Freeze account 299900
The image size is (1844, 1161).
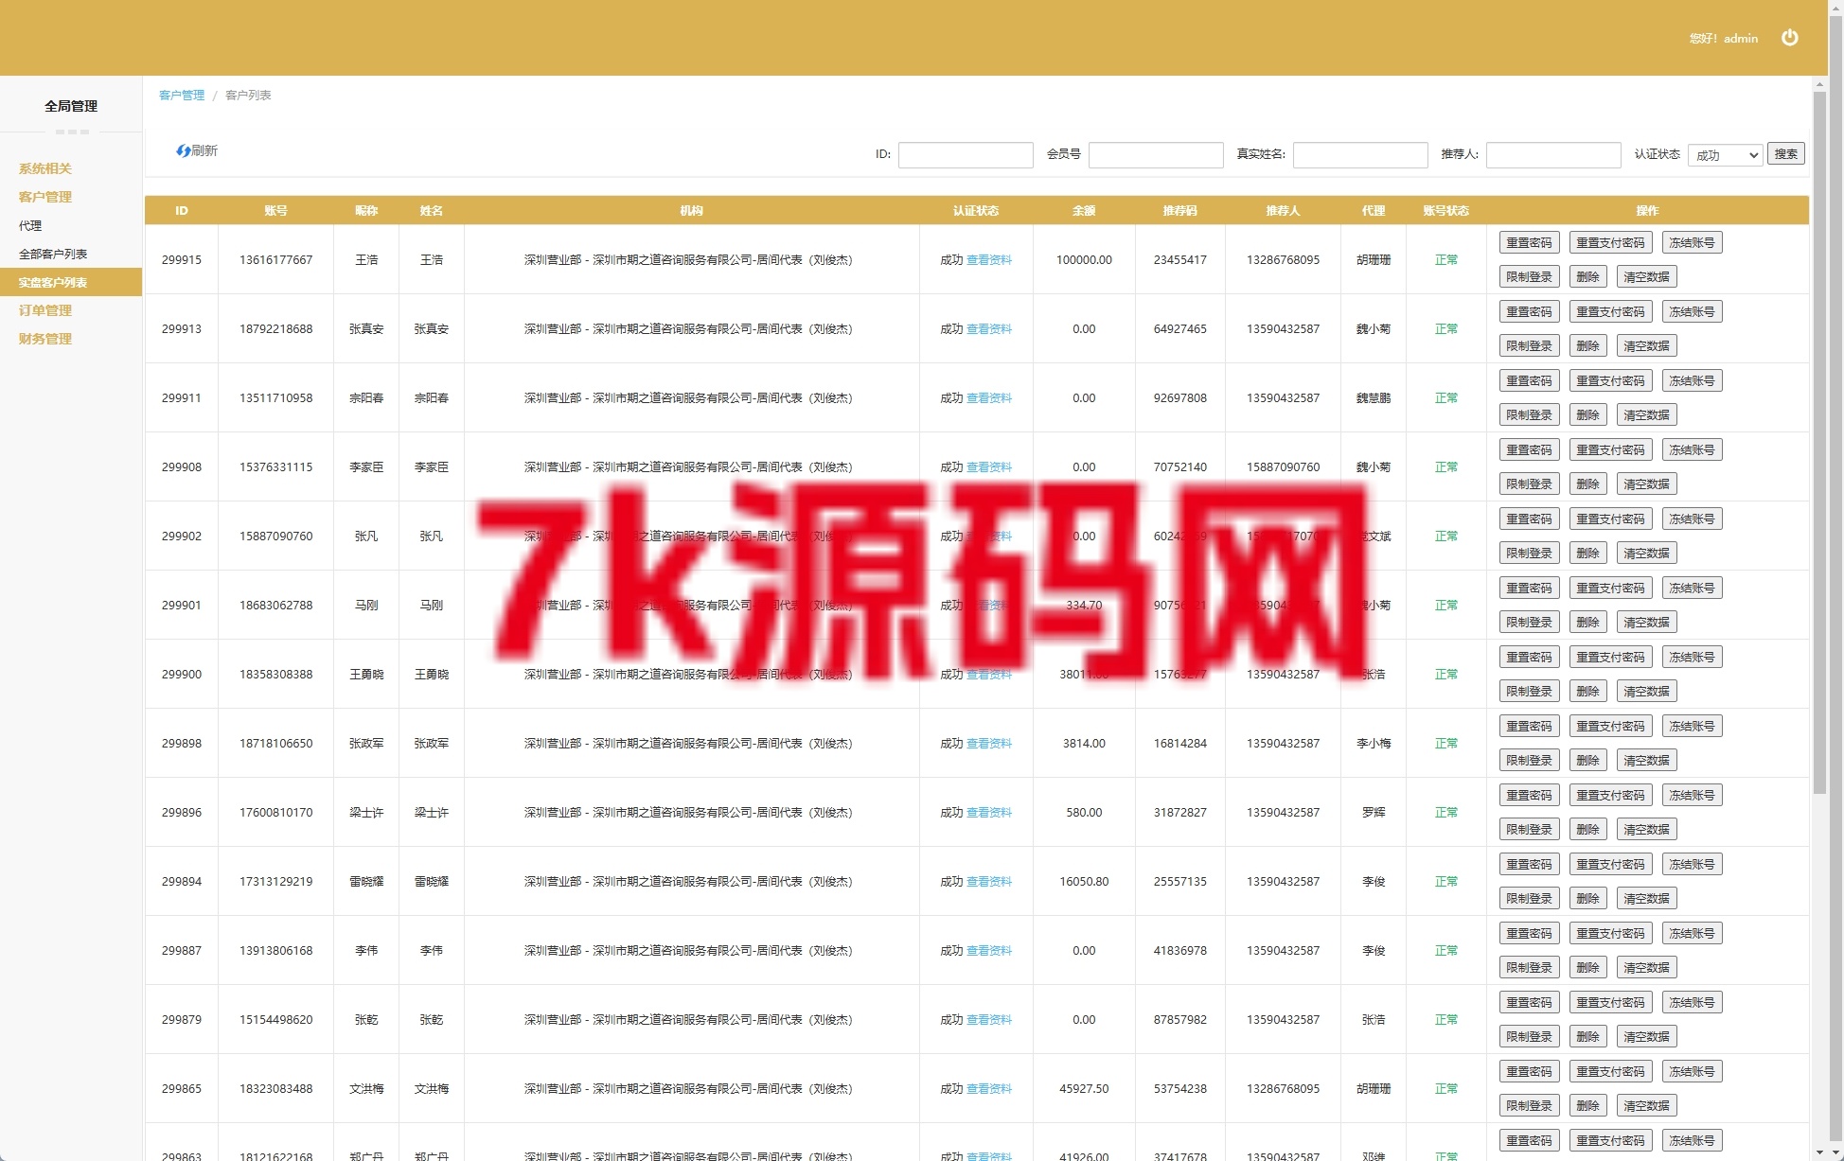1692,657
